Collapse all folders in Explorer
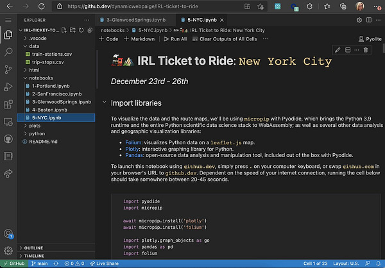This screenshot has height=268, width=385. tap(90, 30)
